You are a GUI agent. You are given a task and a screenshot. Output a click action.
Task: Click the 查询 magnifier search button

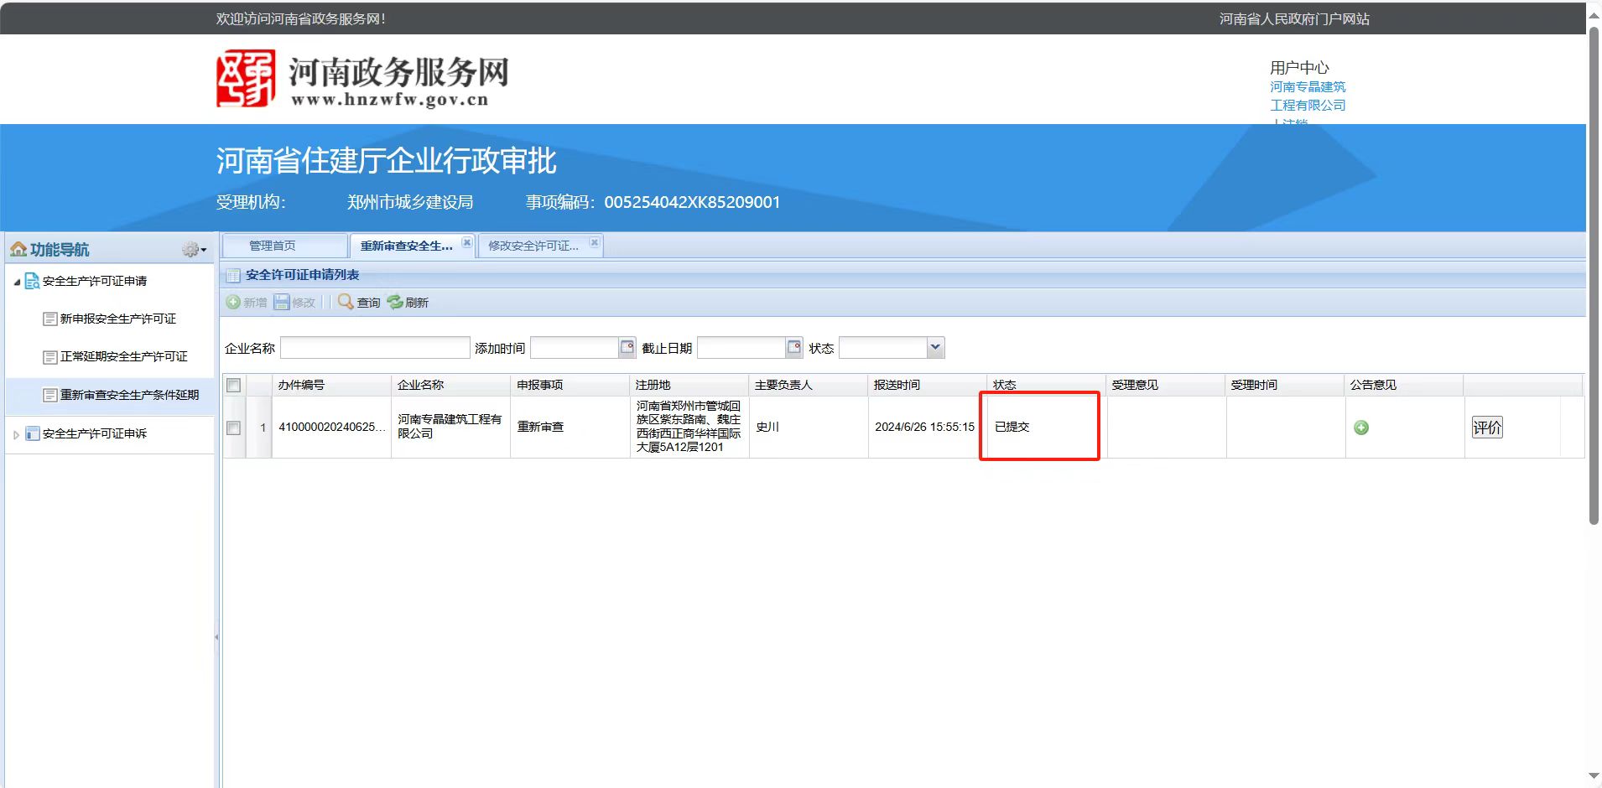coord(359,303)
